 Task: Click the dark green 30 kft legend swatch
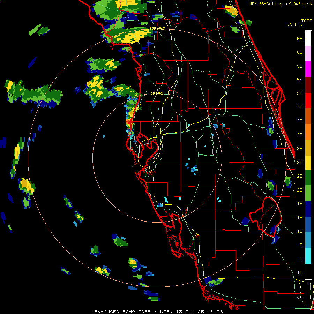[308, 178]
